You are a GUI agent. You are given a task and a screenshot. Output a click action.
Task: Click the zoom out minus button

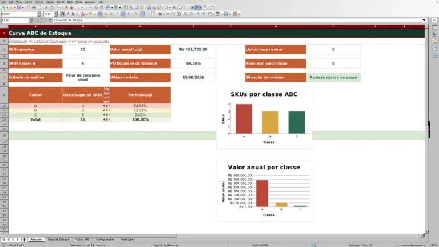click(x=398, y=245)
